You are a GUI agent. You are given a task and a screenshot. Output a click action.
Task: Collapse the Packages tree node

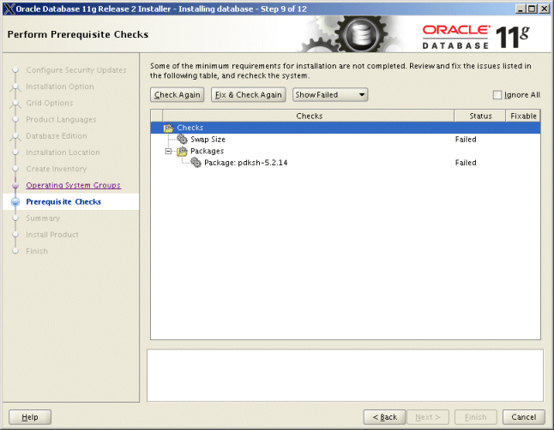point(169,151)
